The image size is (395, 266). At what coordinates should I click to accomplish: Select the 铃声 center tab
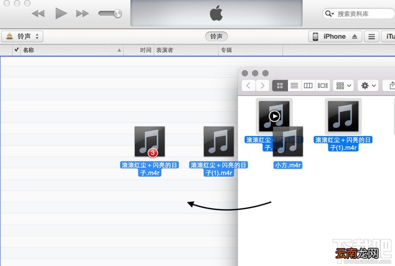click(216, 37)
